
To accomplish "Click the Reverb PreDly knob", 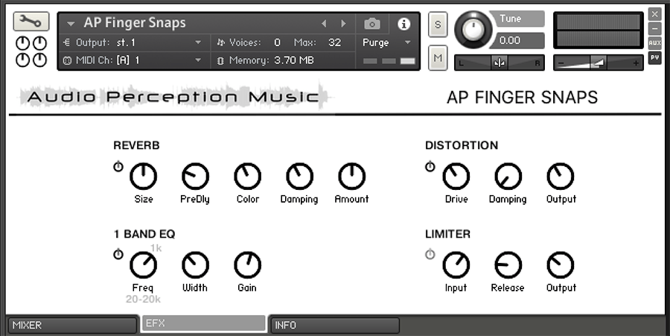I will 195,176.
